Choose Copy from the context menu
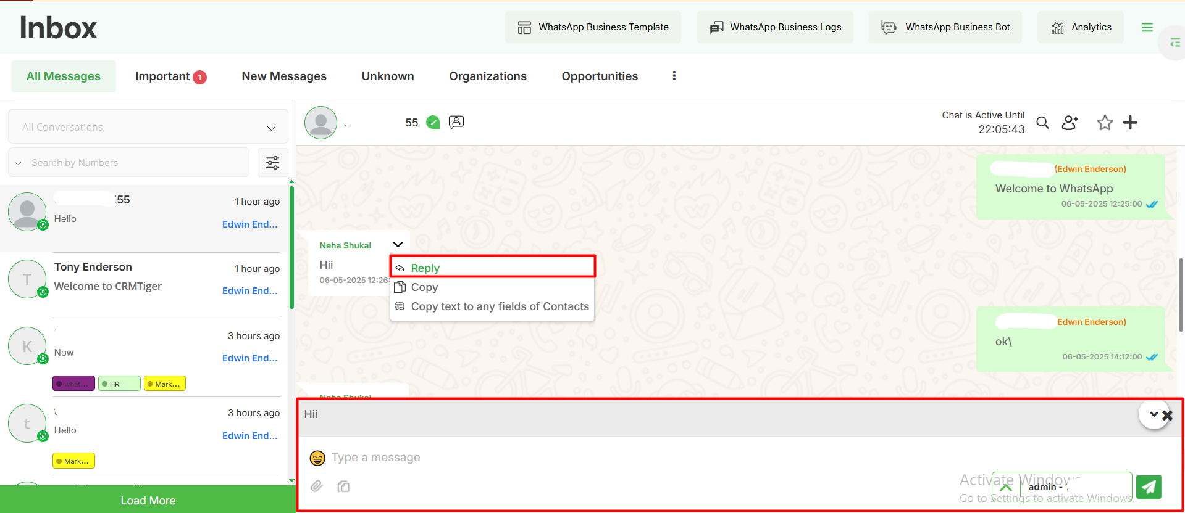 493,287
